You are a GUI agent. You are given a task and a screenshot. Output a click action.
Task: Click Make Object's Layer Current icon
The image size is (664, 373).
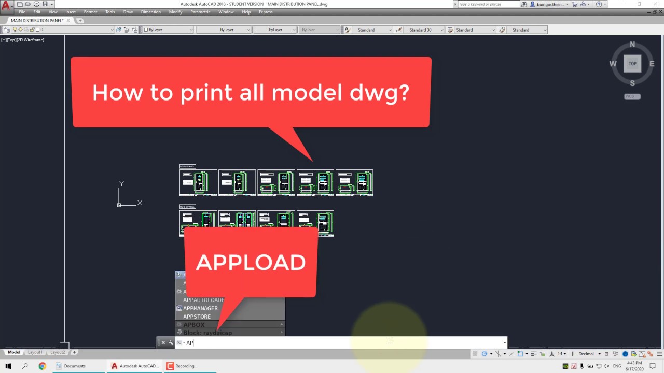(119, 30)
